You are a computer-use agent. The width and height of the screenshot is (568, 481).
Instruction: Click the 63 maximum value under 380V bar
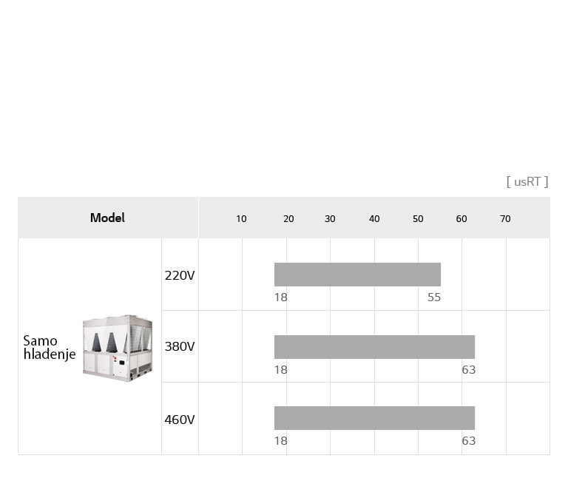[x=469, y=370]
